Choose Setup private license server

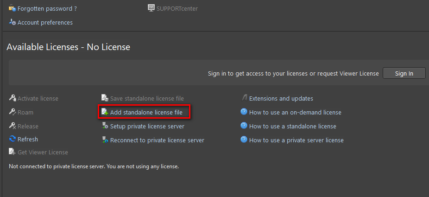(x=147, y=126)
